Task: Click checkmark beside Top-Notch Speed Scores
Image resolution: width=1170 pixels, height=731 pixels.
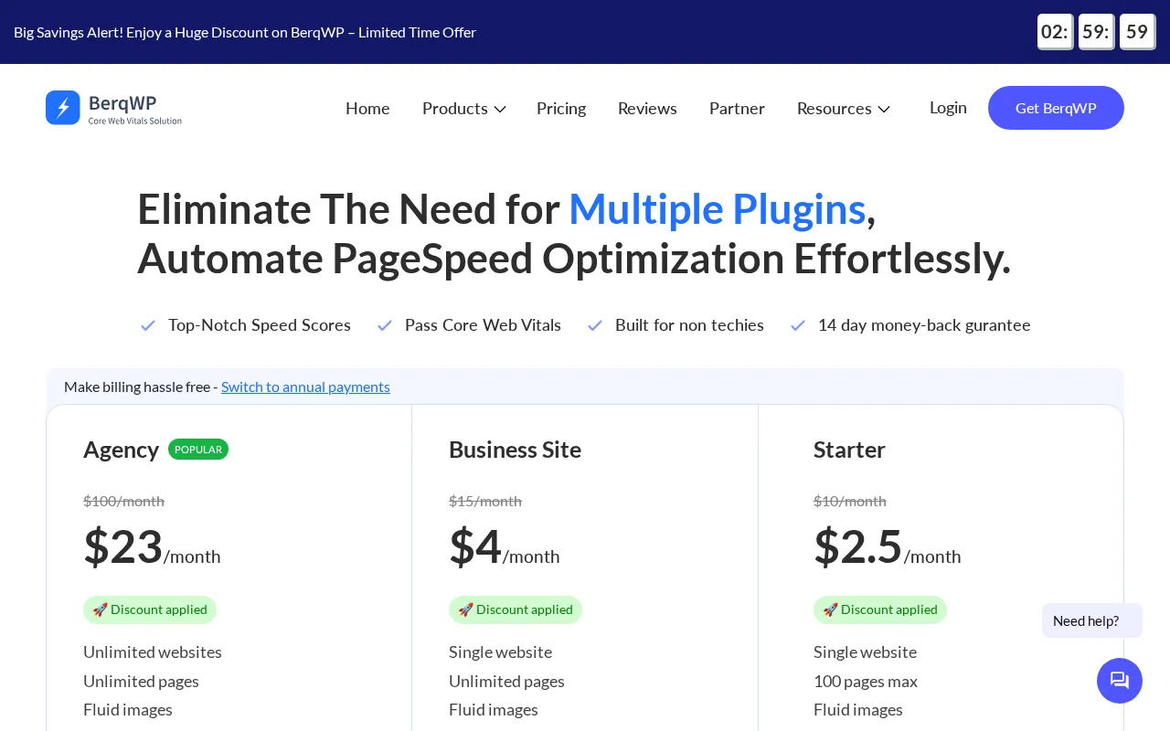Action: pyautogui.click(x=148, y=325)
